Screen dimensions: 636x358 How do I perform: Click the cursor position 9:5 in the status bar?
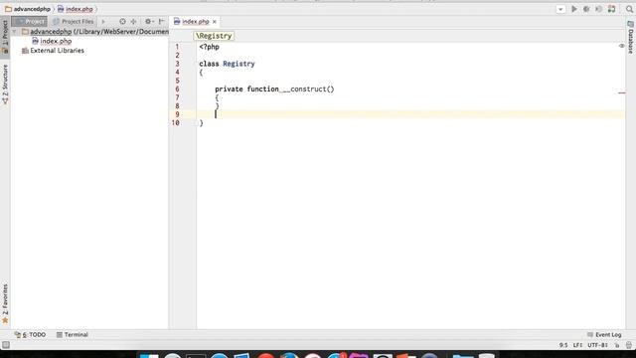(x=563, y=345)
